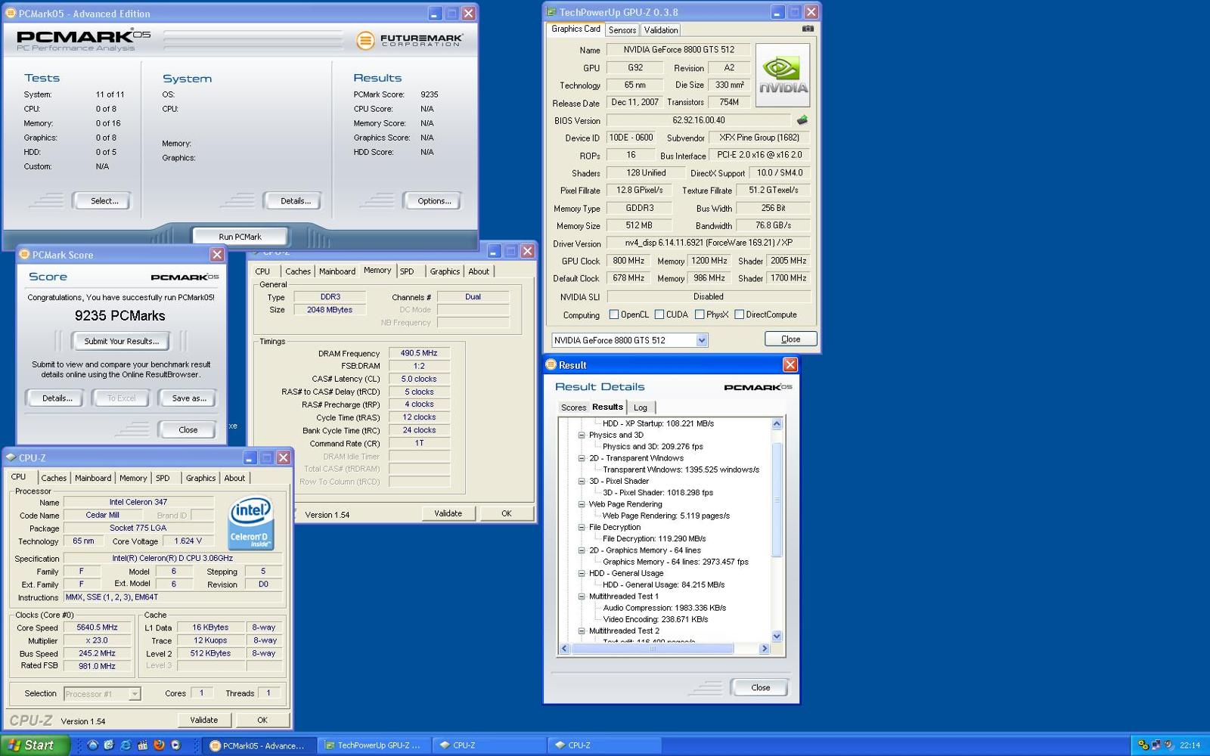Screen dimensions: 1210x756
Task: Open the graphics card selection dropdown in GPU-Z
Action: click(702, 340)
